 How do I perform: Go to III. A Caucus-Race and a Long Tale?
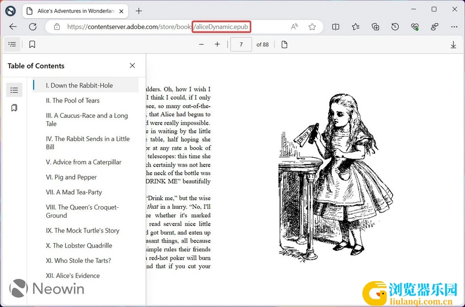click(x=87, y=120)
